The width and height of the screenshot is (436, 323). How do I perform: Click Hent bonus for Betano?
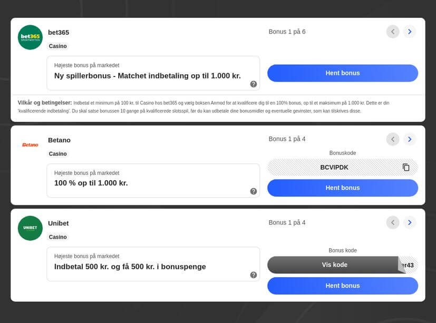(343, 188)
